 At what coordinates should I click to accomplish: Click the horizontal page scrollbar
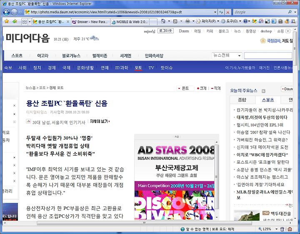click(x=144, y=223)
